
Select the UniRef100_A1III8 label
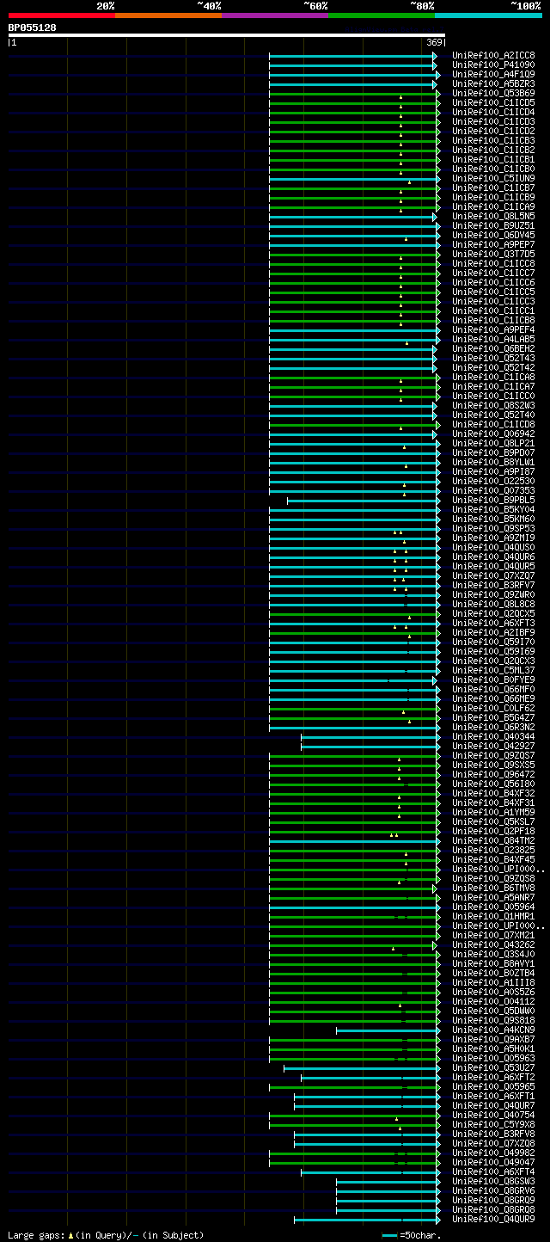493,982
